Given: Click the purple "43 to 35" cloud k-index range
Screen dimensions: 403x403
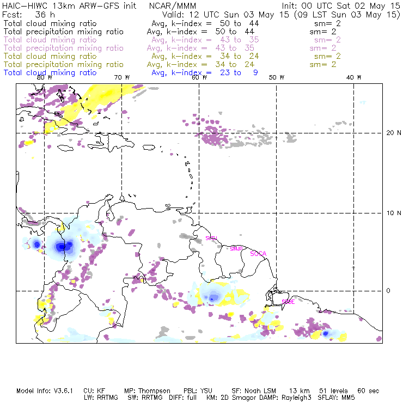Looking at the screenshot, I should point(239,40).
